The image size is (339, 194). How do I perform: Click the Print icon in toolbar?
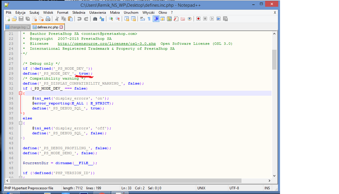pyautogui.click(x=48, y=19)
